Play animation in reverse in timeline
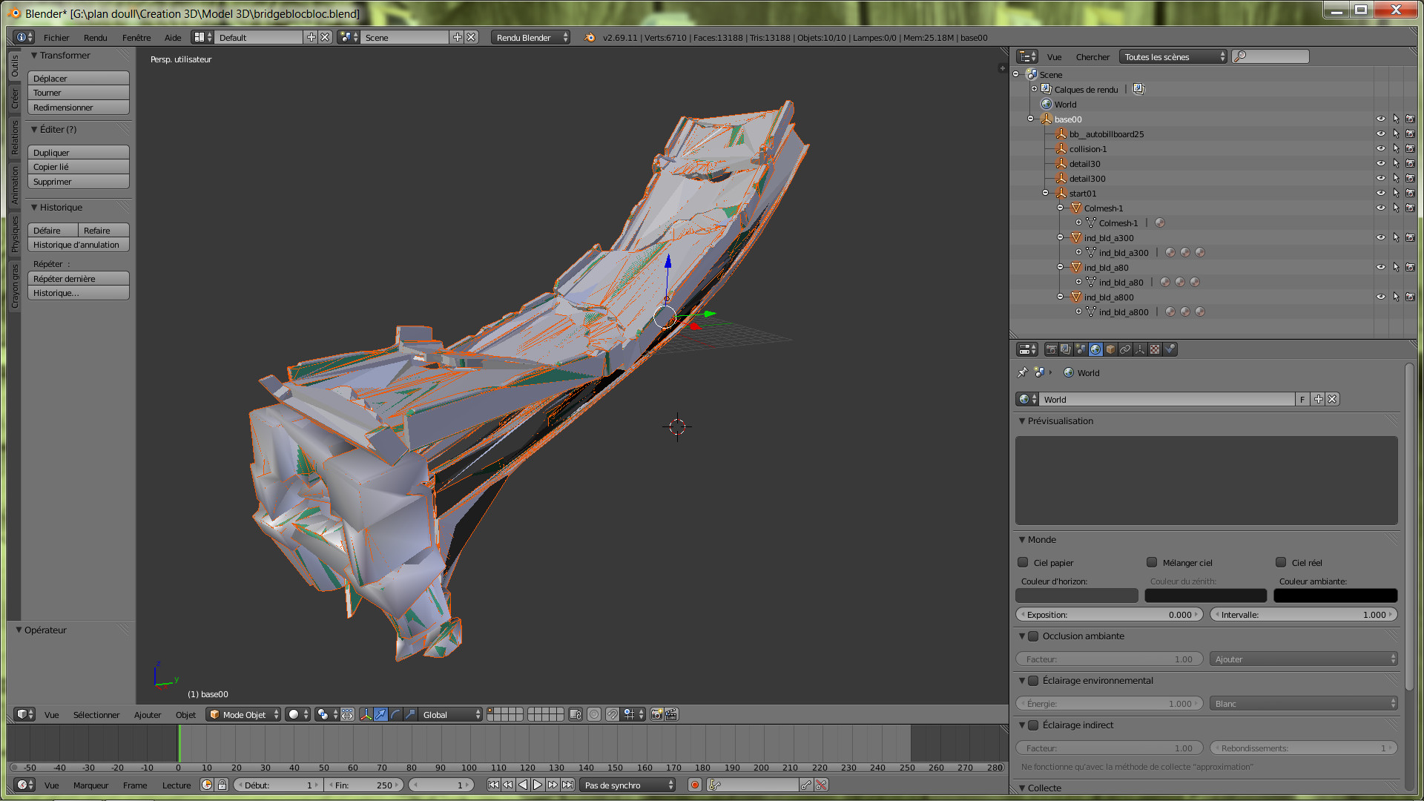Viewport: 1424px width, 801px height. pyautogui.click(x=523, y=785)
